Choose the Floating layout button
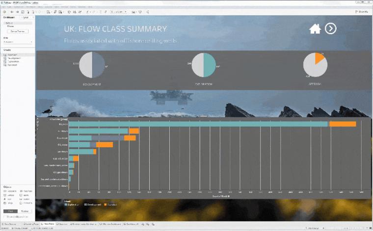 tap(25, 211)
